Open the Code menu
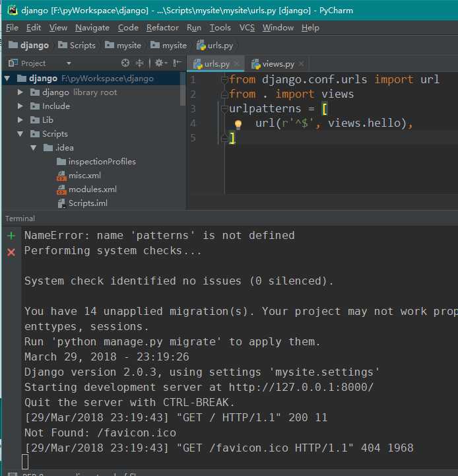 pyautogui.click(x=128, y=28)
